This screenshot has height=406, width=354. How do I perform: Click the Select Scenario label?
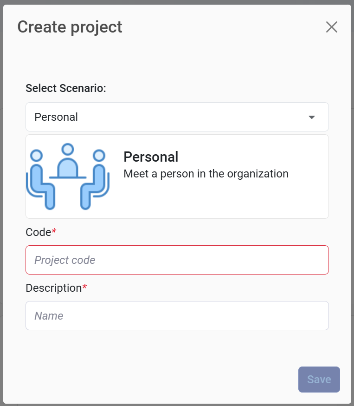tap(66, 88)
